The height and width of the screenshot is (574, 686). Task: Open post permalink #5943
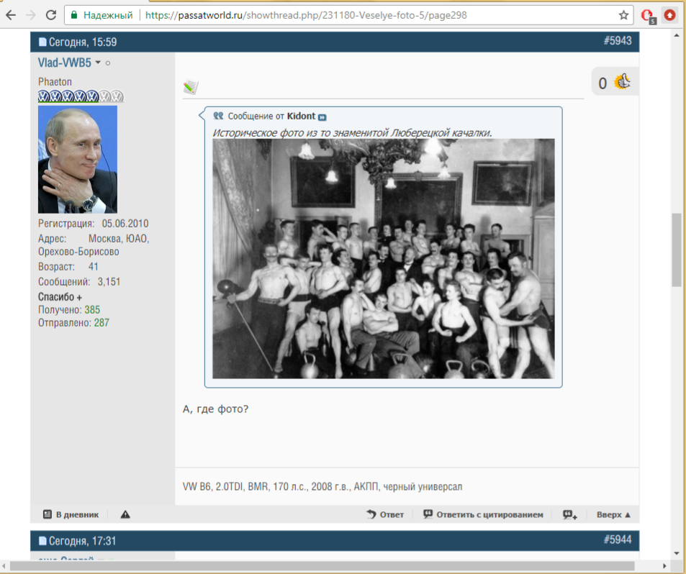[617, 41]
